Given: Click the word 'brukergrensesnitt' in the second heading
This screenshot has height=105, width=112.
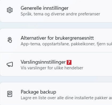Looking at the screenshot, I should [x=74, y=38].
